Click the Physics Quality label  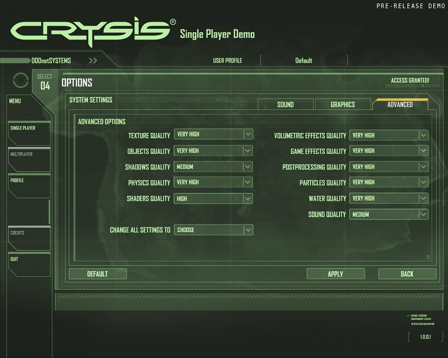point(149,183)
